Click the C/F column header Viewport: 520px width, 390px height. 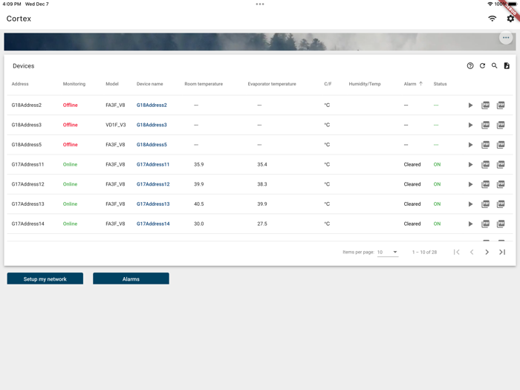328,84
